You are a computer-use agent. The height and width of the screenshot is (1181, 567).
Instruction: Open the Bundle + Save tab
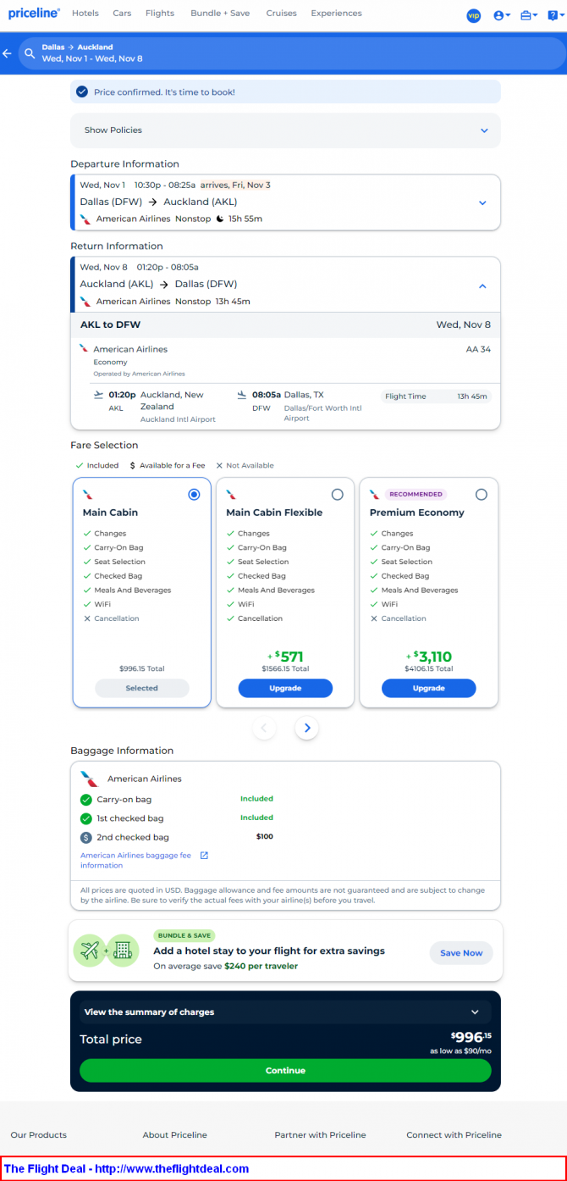coord(220,14)
